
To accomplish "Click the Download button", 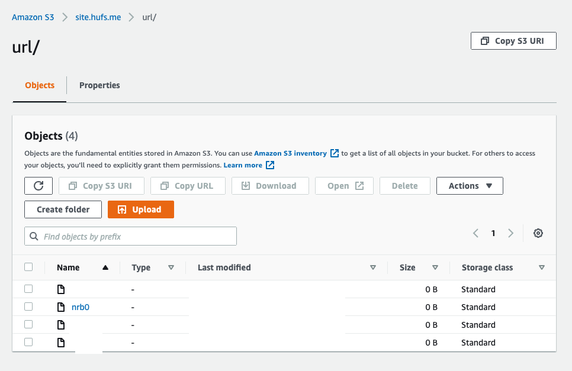I will point(271,186).
